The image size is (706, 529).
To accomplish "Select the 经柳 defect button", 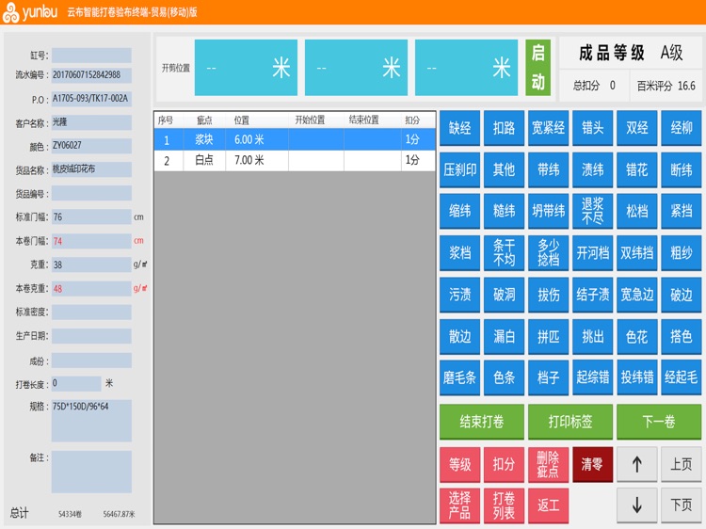I will [682, 128].
